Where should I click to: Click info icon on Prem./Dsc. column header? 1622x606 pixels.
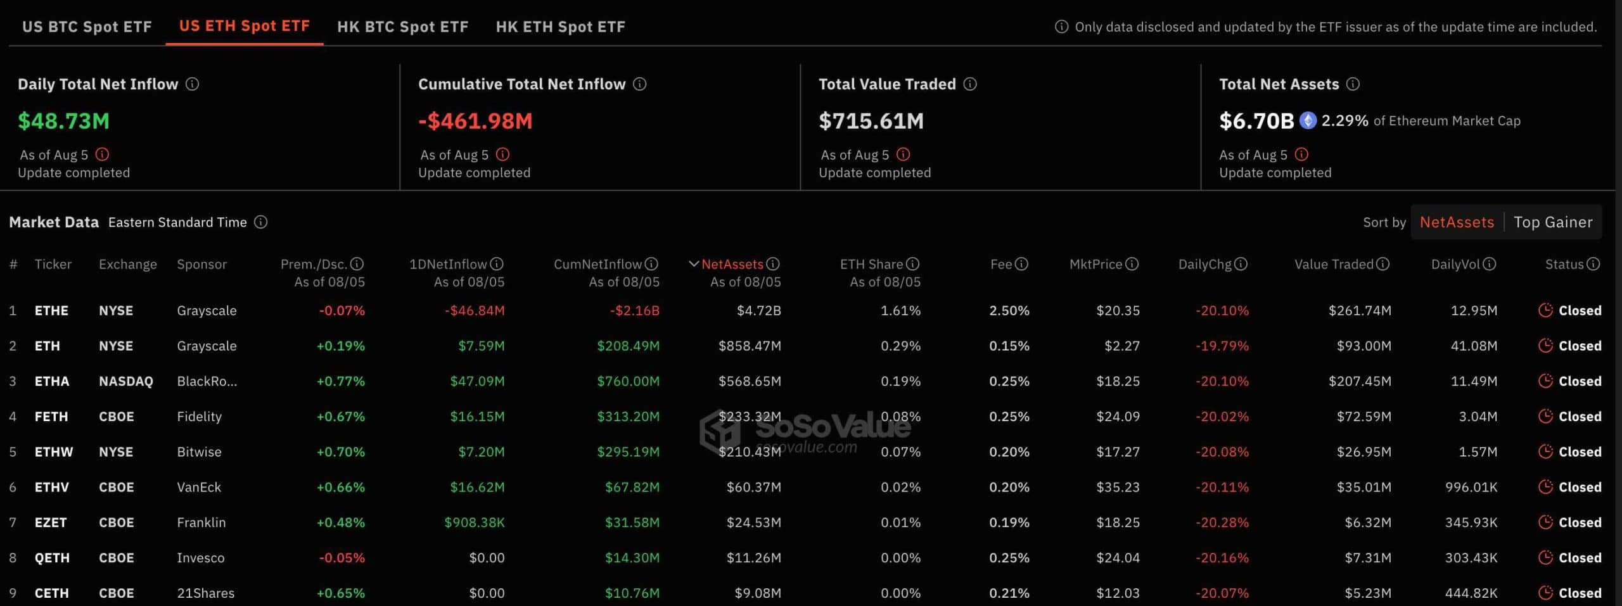357,264
